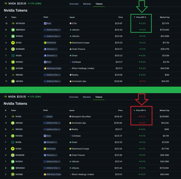Click the STOx issuer logo icon

tap(71, 23)
